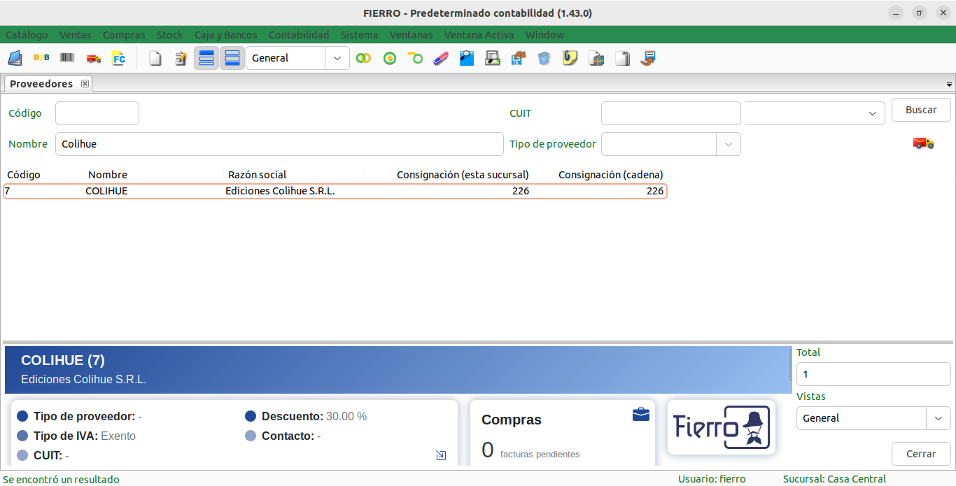Click the single green circle toolbar icon
The image size is (956, 486).
390,58
